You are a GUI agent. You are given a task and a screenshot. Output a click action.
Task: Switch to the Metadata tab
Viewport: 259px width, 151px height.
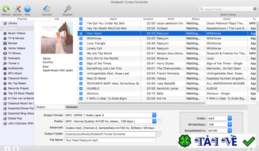click(x=80, y=107)
